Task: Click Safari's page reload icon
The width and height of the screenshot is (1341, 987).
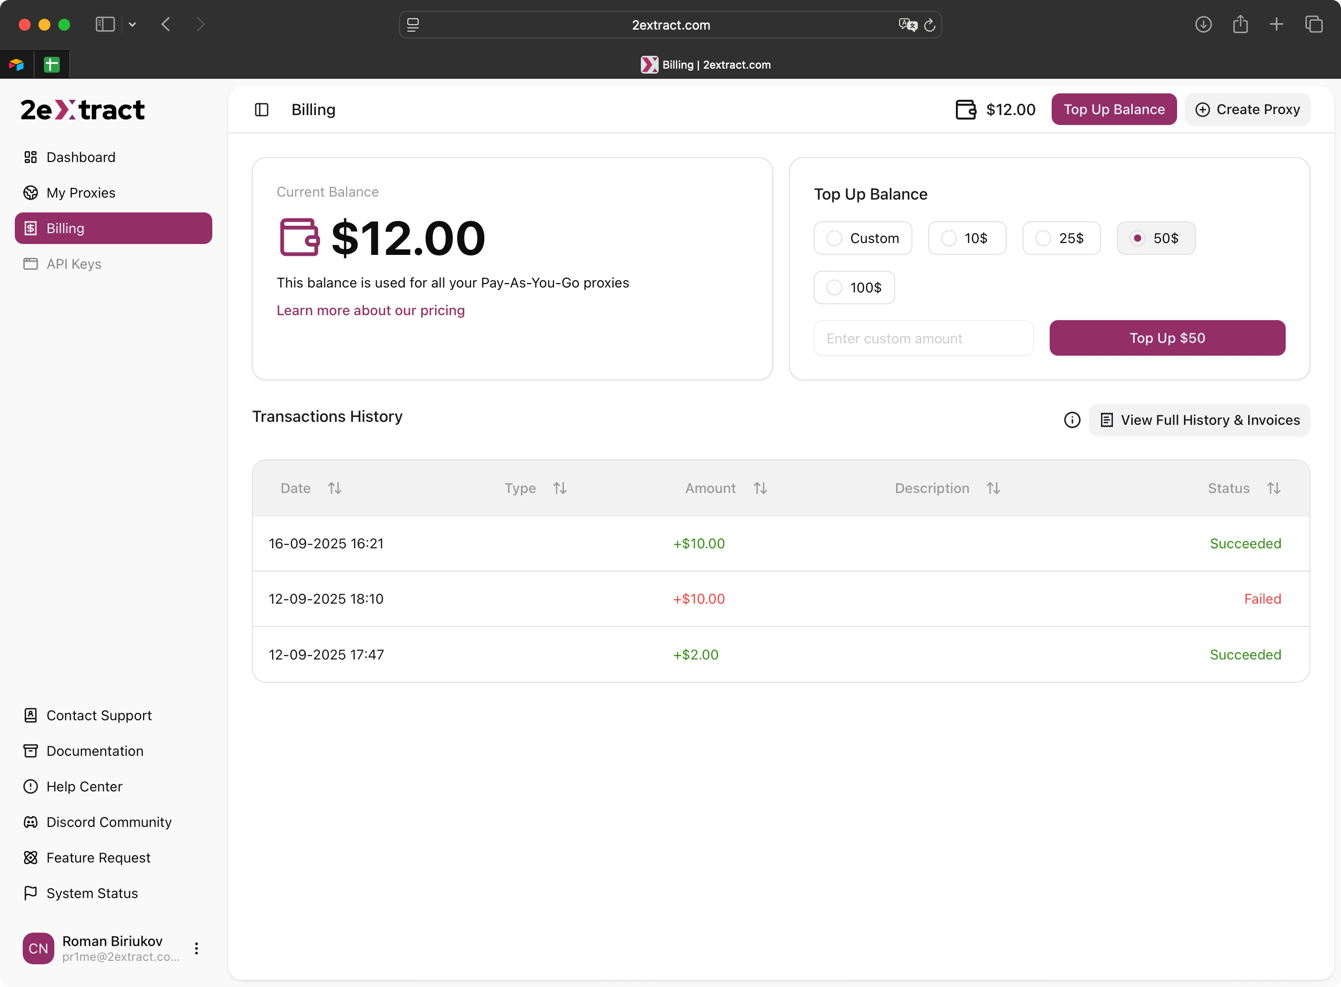Action: tap(929, 25)
